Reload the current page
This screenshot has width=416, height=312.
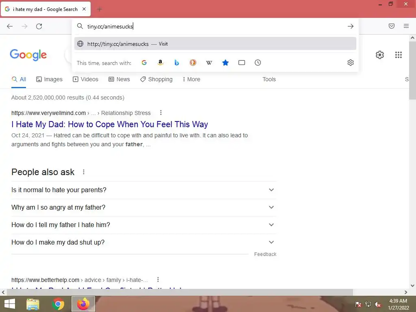click(x=39, y=26)
